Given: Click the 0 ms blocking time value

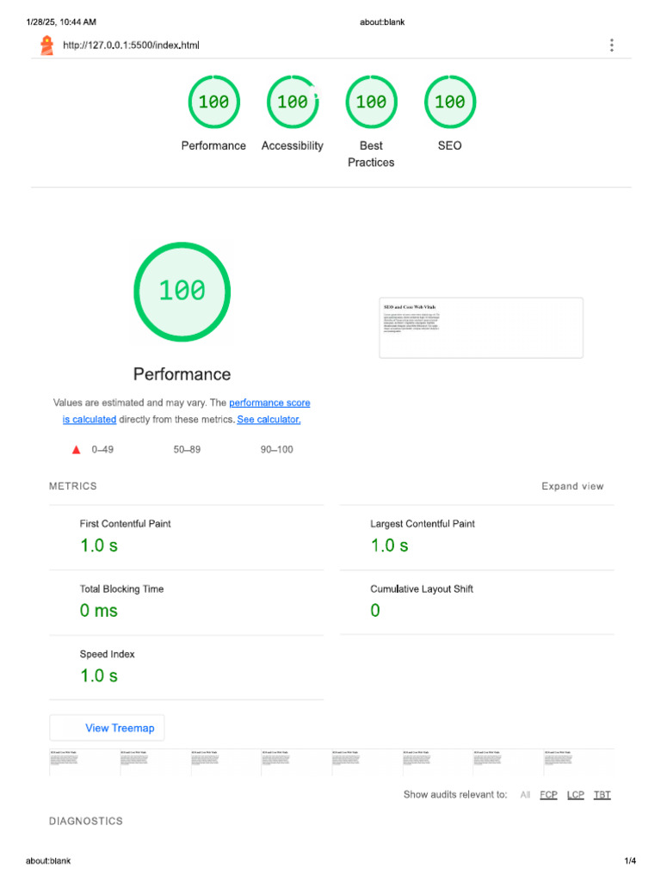Looking at the screenshot, I should click(99, 611).
